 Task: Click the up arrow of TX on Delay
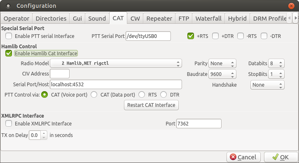click(x=44, y=133)
